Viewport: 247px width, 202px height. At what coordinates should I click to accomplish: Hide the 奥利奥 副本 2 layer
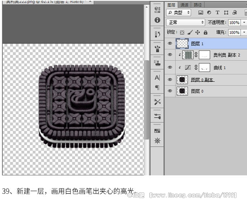[x=170, y=55]
